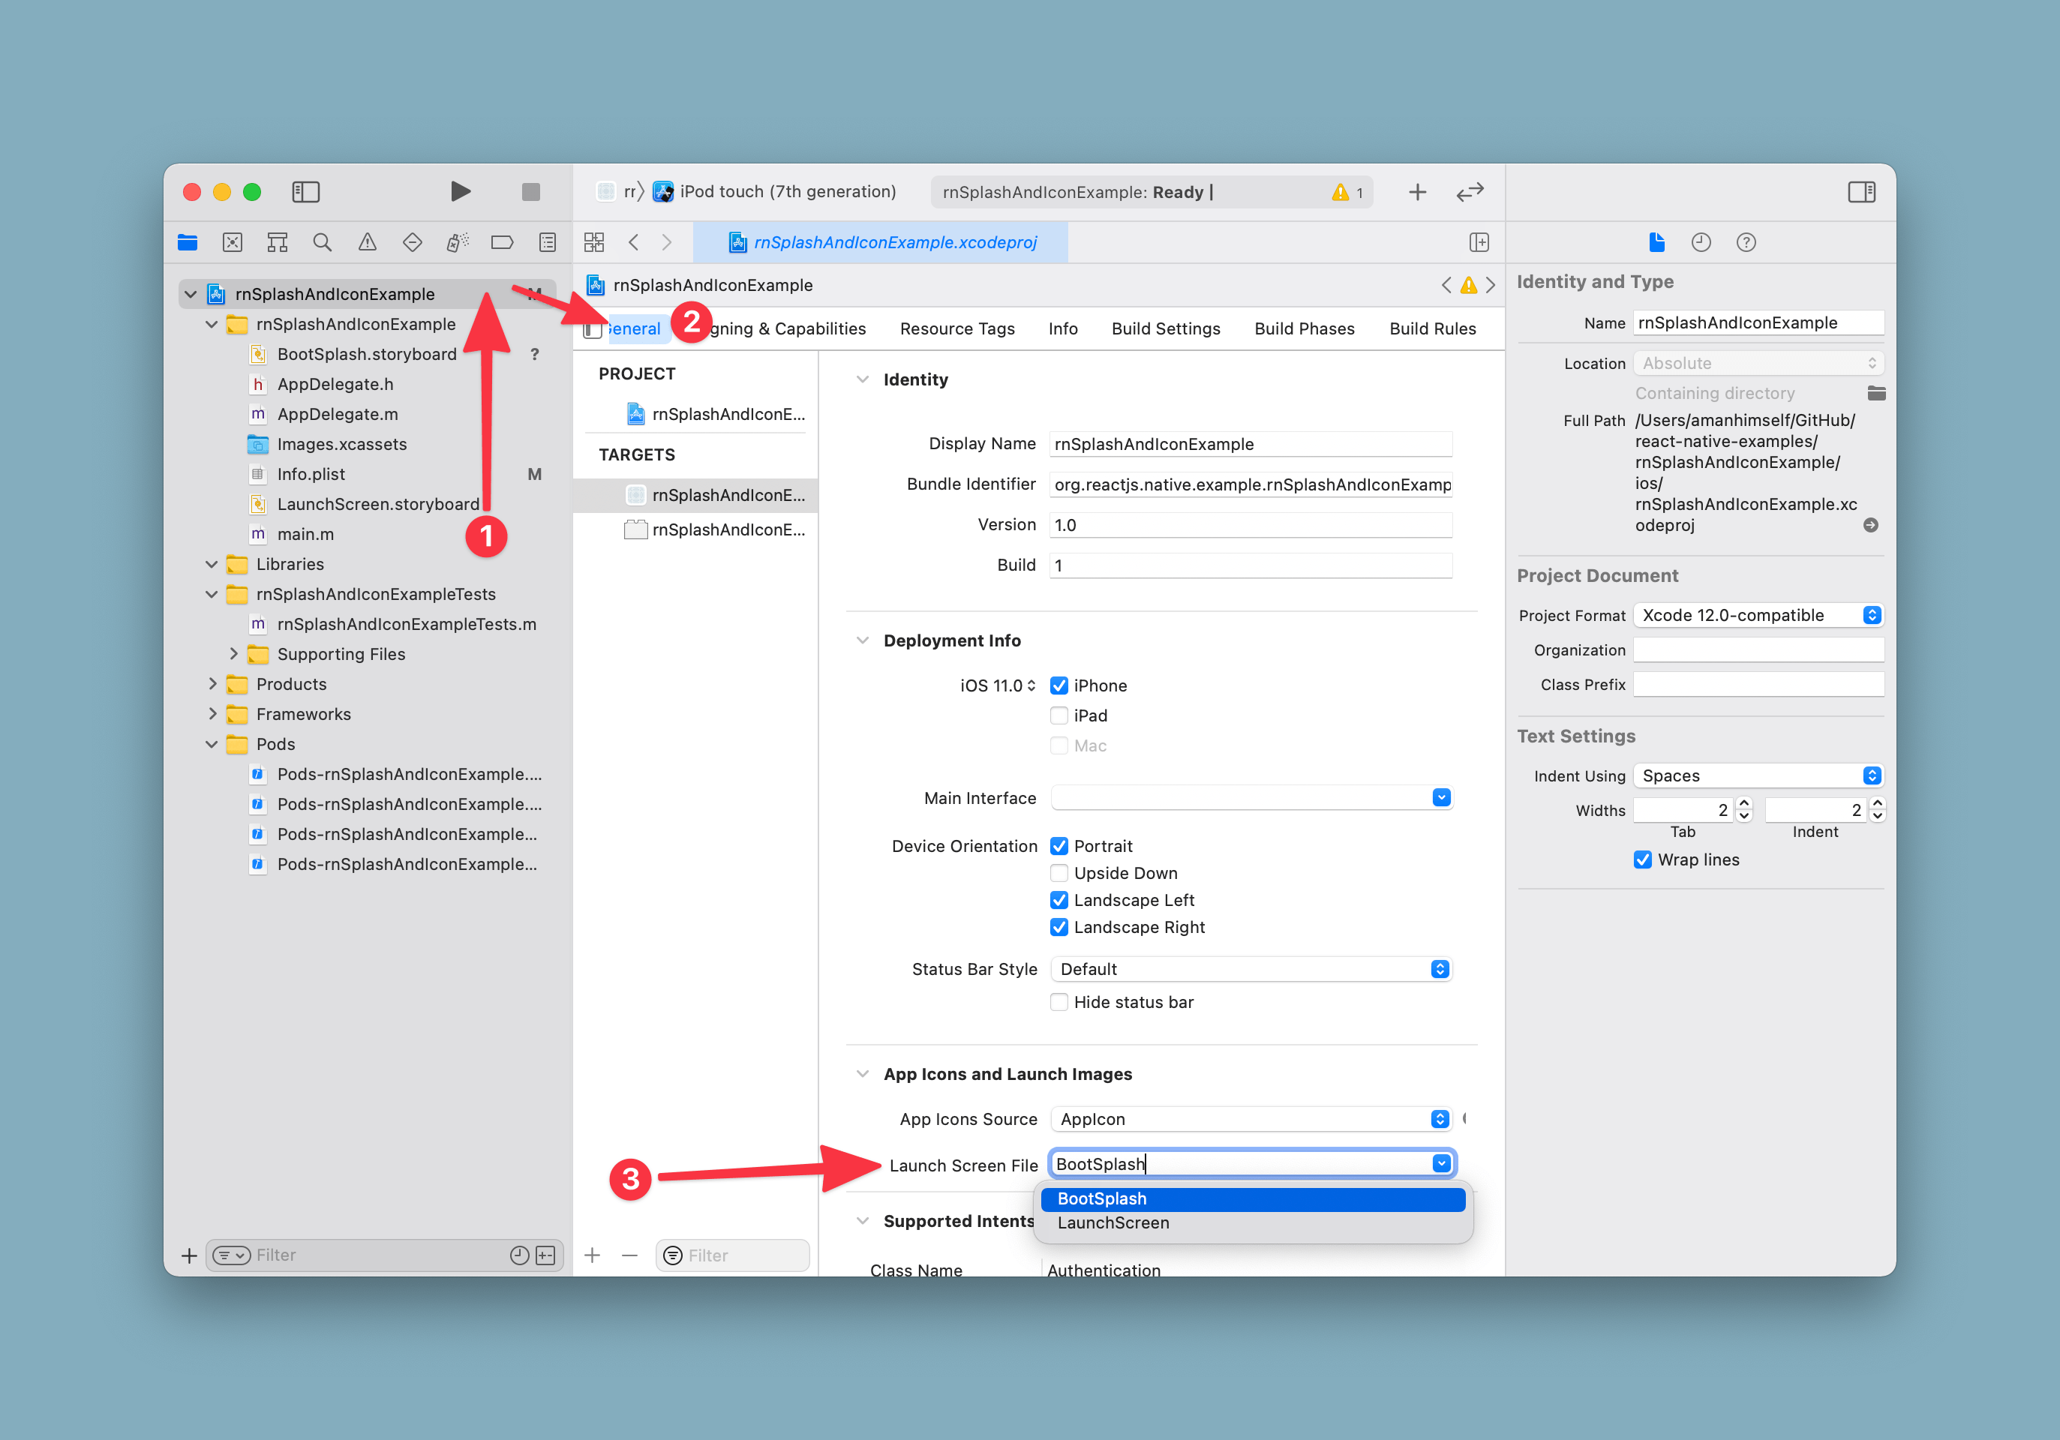The width and height of the screenshot is (2060, 1440).
Task: Stop the running build
Action: tap(530, 191)
